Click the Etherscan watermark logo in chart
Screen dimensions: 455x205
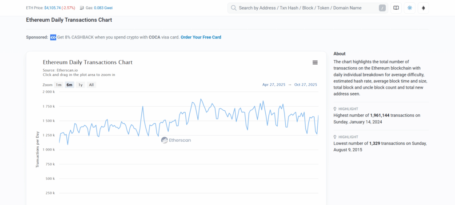click(x=164, y=140)
